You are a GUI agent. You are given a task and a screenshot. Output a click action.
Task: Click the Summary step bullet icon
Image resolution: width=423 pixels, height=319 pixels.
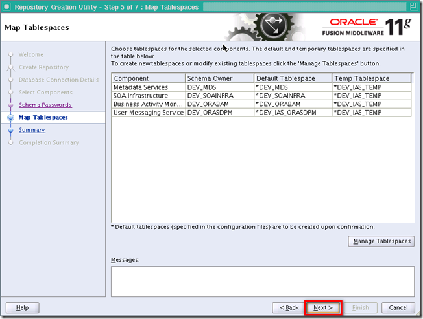pyautogui.click(x=11, y=130)
